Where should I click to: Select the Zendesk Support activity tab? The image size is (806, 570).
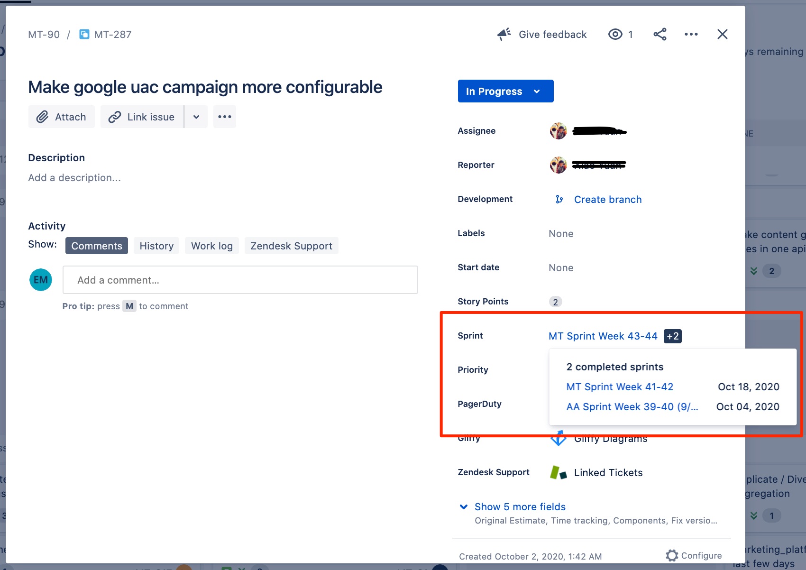[x=291, y=246]
